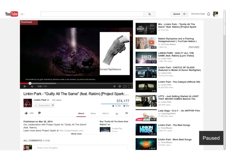Select the About tab
The image size is (226, 160).
[81, 113]
